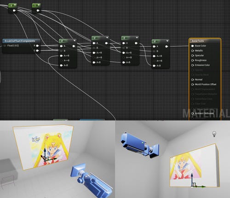Click A>=B pin on first If node

tap(62, 56)
